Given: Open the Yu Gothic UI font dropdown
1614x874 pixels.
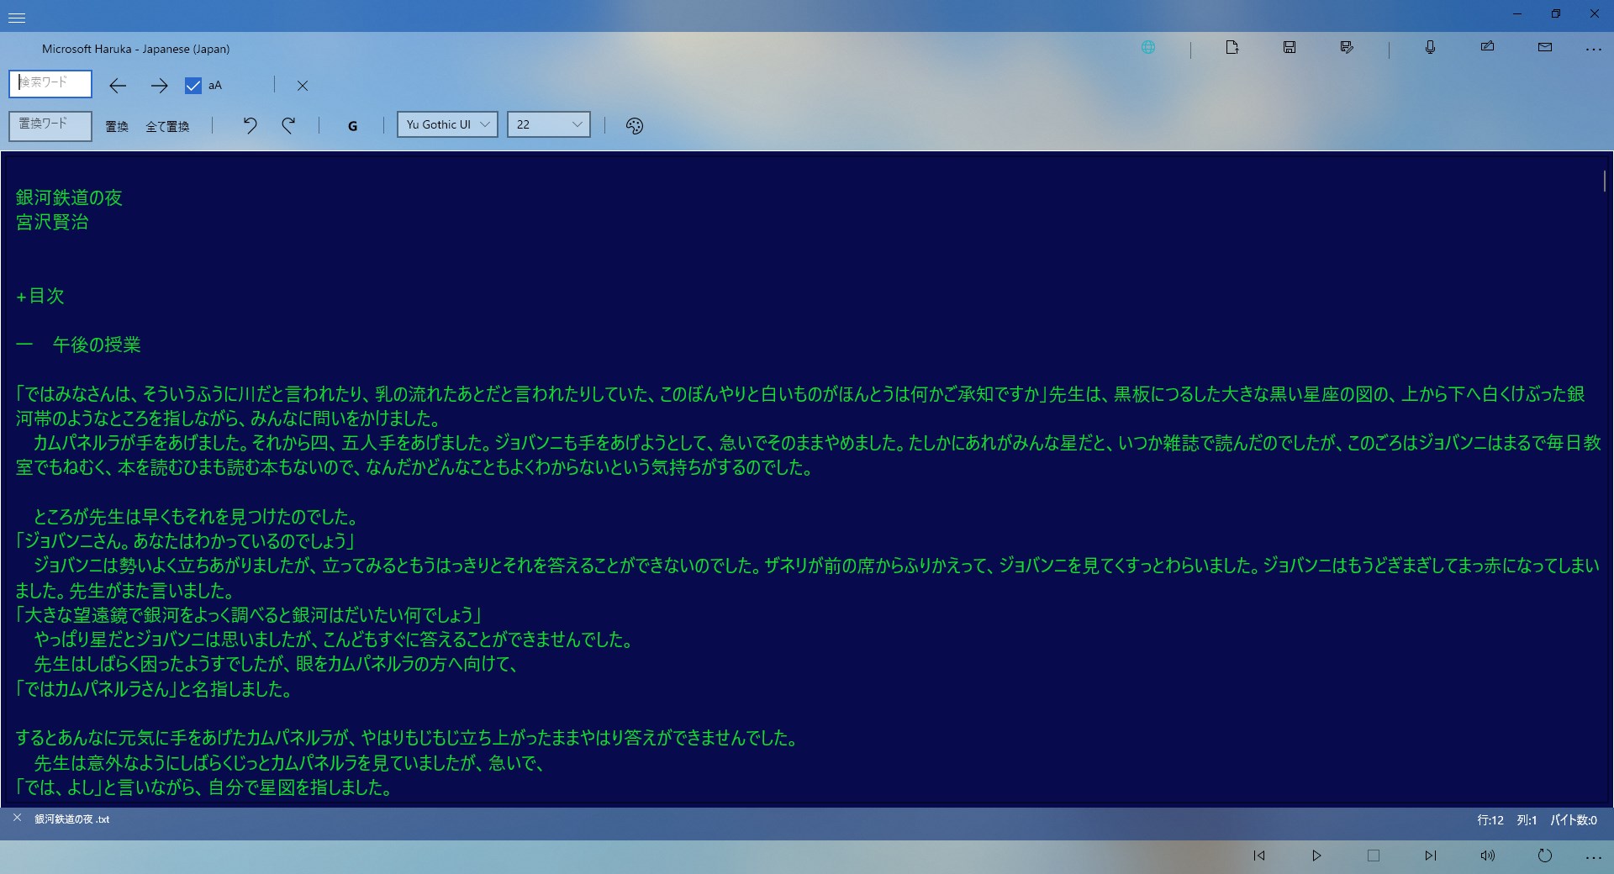Looking at the screenshot, I should click(x=447, y=124).
